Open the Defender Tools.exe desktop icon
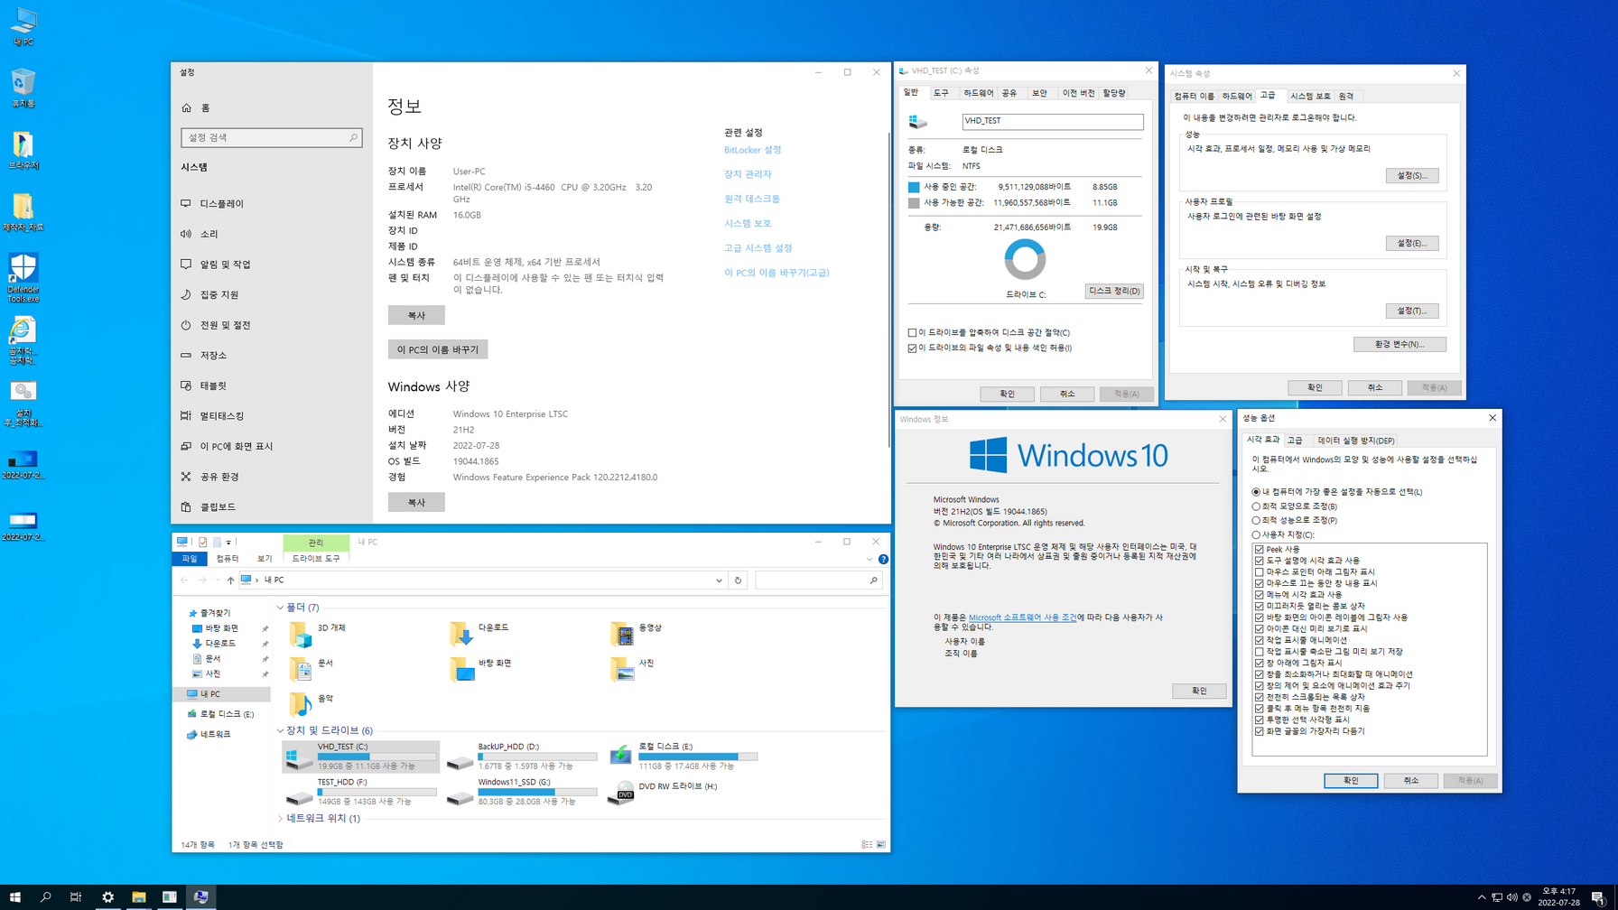1618x910 pixels. tap(23, 278)
